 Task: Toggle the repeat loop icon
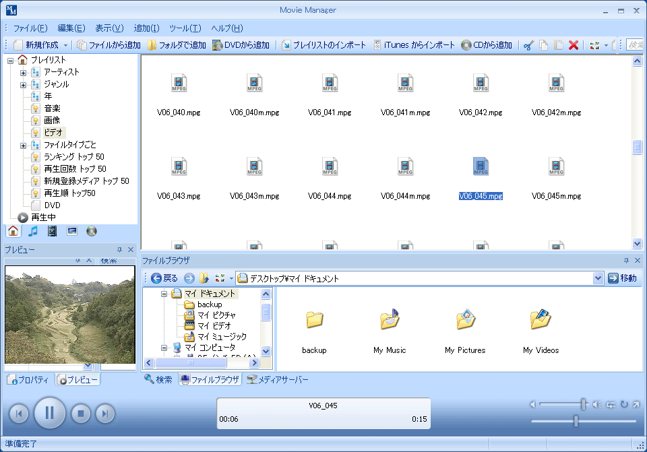click(624, 405)
